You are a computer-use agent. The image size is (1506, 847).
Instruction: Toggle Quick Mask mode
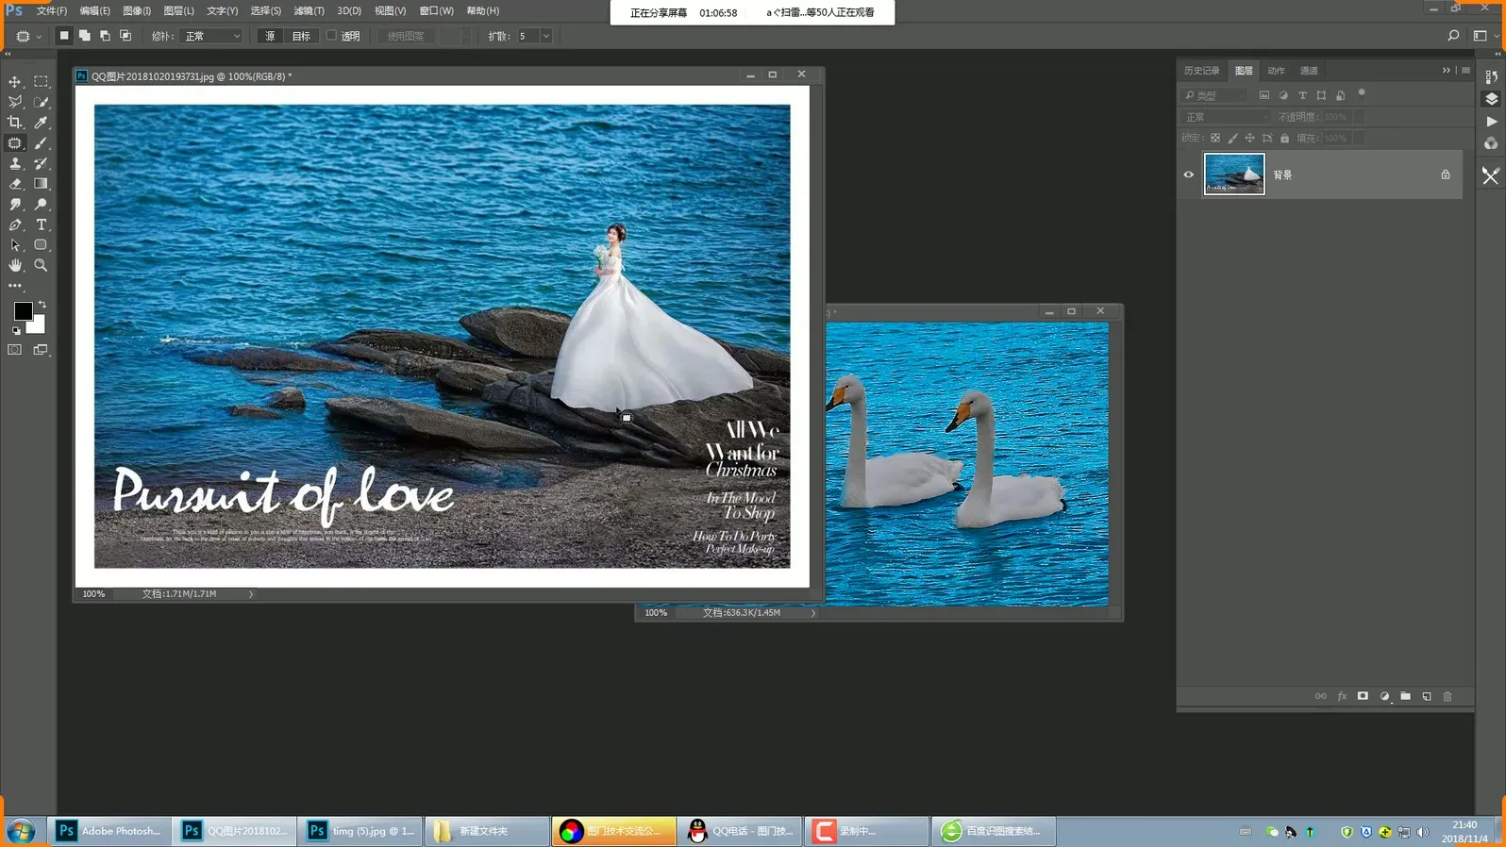pyautogui.click(x=15, y=350)
